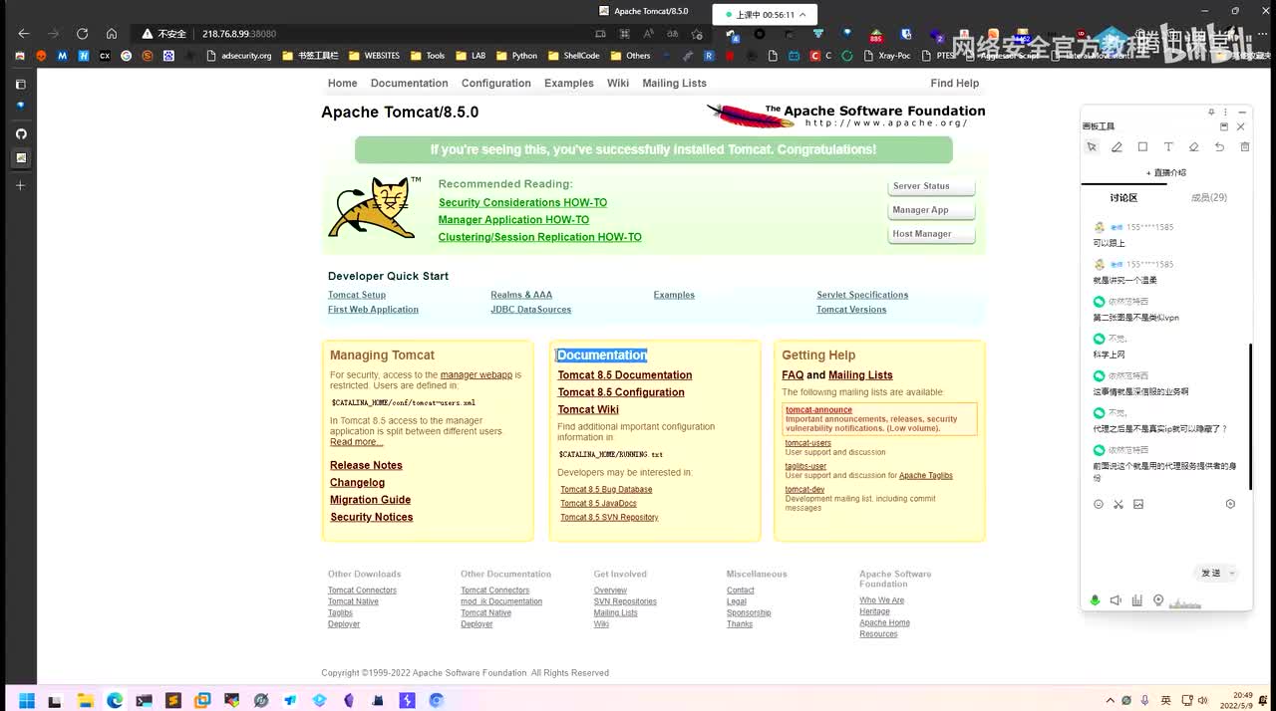This screenshot has height=711, width=1276.
Task: Open chat settings hexagon icon
Action: pyautogui.click(x=1230, y=504)
